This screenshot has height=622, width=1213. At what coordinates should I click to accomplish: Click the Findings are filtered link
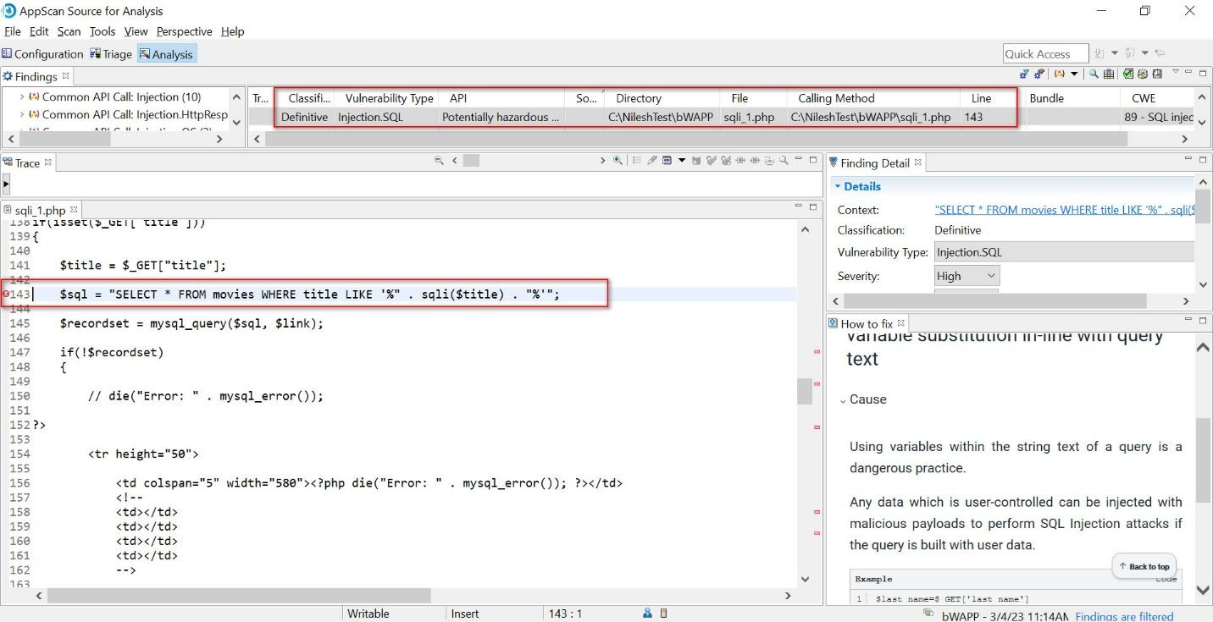(1124, 616)
